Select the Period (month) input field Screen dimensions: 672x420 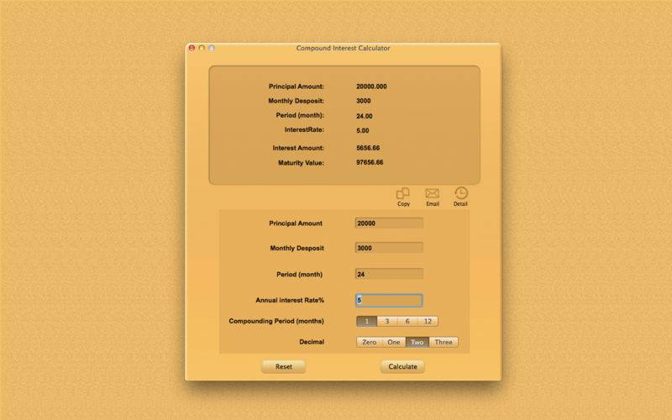pos(389,274)
